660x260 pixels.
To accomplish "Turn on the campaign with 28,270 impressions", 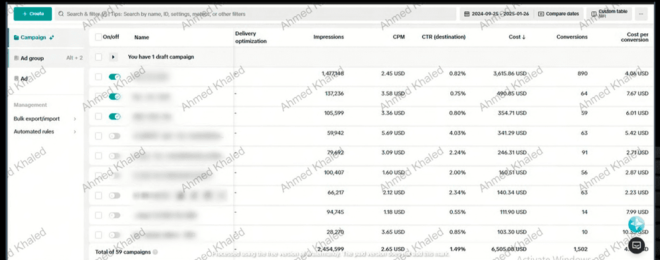I will 114,235.
